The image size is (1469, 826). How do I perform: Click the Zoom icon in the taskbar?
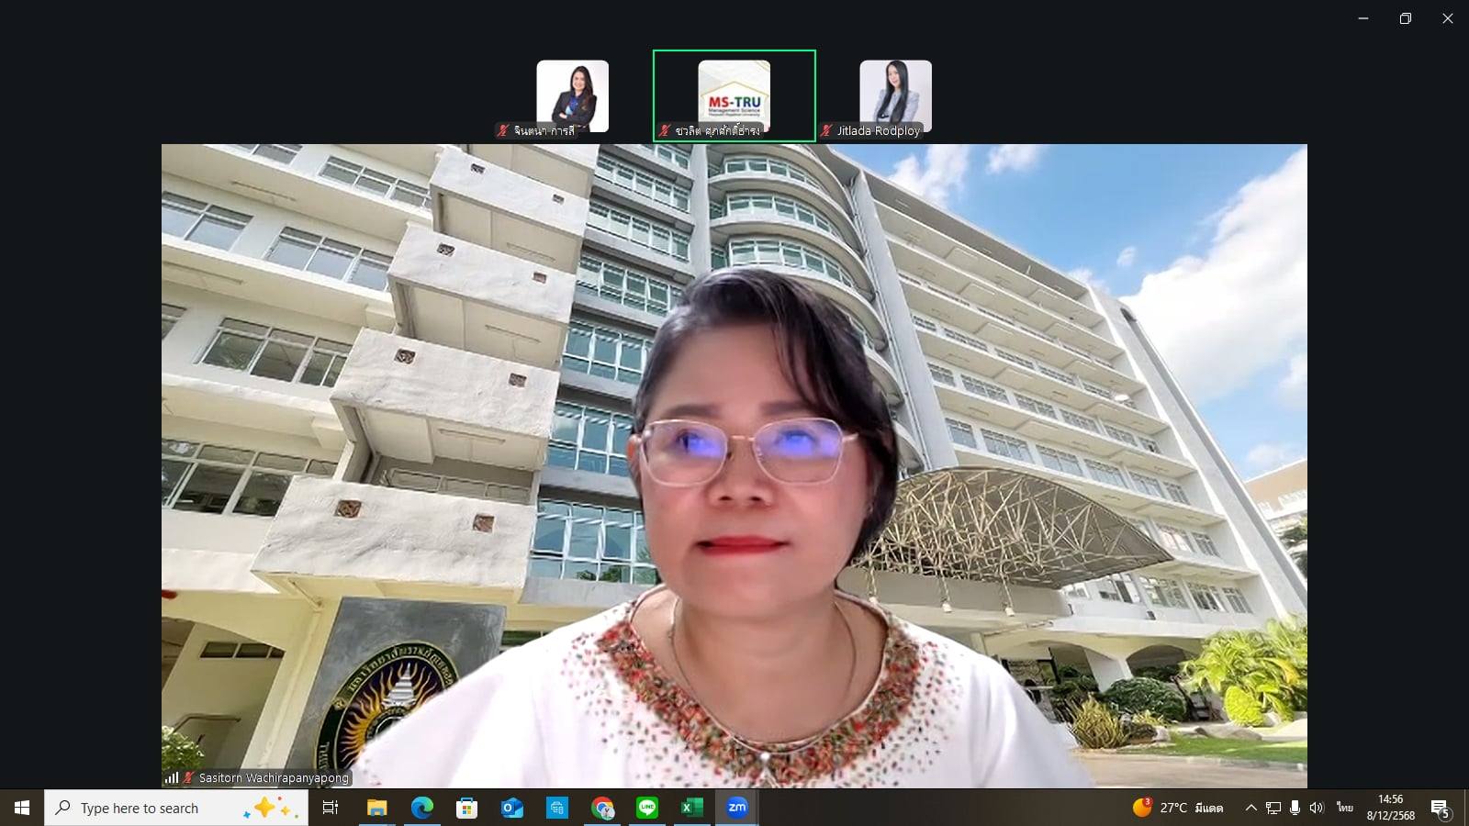(736, 808)
